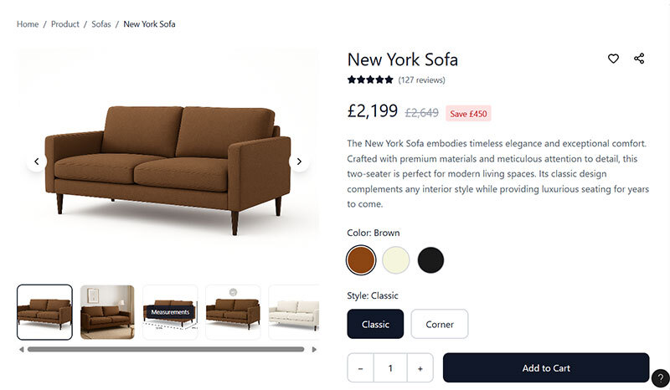Decrease quantity with minus button
This screenshot has width=670, height=390.
[x=360, y=368]
